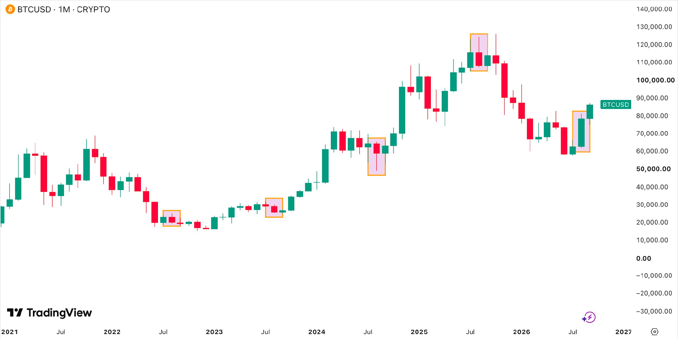Click the tall green candle in late 2024

tap(402, 110)
